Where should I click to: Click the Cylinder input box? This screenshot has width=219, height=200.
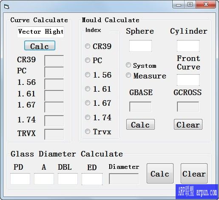(188, 46)
